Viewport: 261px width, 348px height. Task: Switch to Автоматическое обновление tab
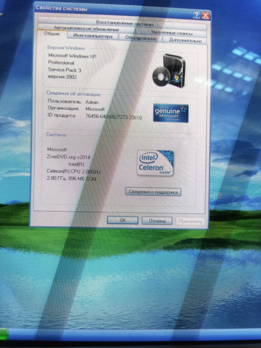[86, 29]
